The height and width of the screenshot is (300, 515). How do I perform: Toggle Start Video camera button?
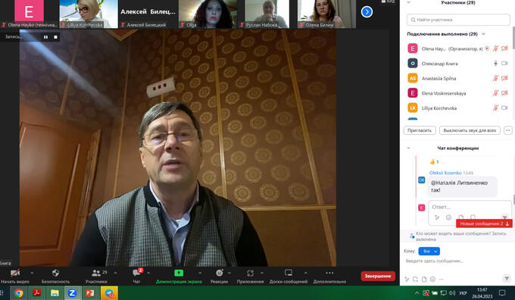[x=15, y=273]
